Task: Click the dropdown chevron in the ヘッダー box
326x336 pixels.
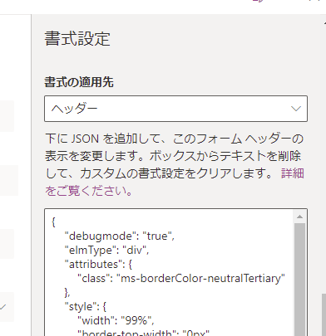Action: pos(296,109)
